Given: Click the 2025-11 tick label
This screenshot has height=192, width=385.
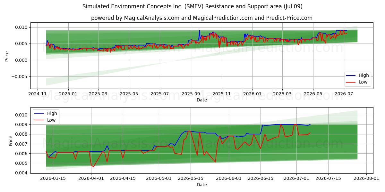Looking at the screenshot, I should coord(221,93).
